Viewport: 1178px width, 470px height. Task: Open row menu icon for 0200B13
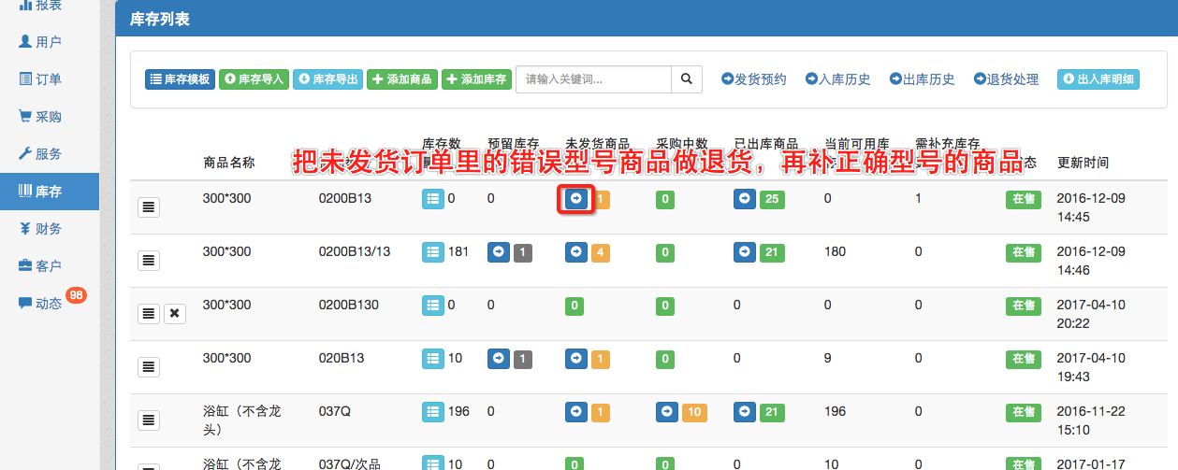(148, 207)
